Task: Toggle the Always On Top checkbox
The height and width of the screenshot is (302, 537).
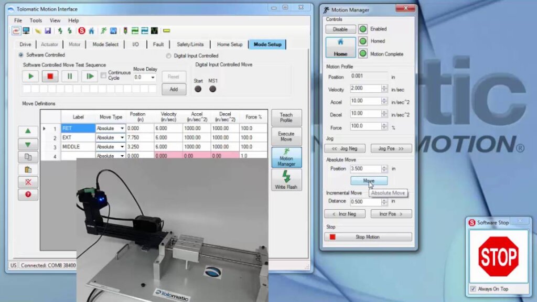Action: [473, 289]
